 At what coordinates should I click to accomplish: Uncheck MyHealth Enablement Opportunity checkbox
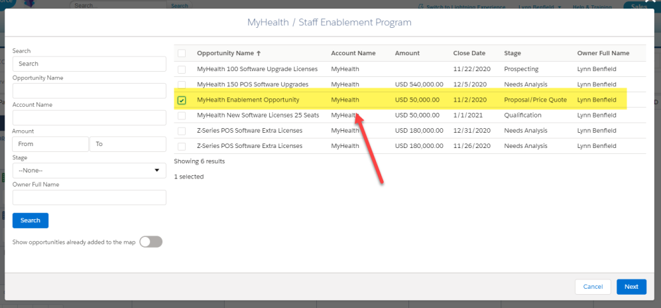click(x=182, y=100)
